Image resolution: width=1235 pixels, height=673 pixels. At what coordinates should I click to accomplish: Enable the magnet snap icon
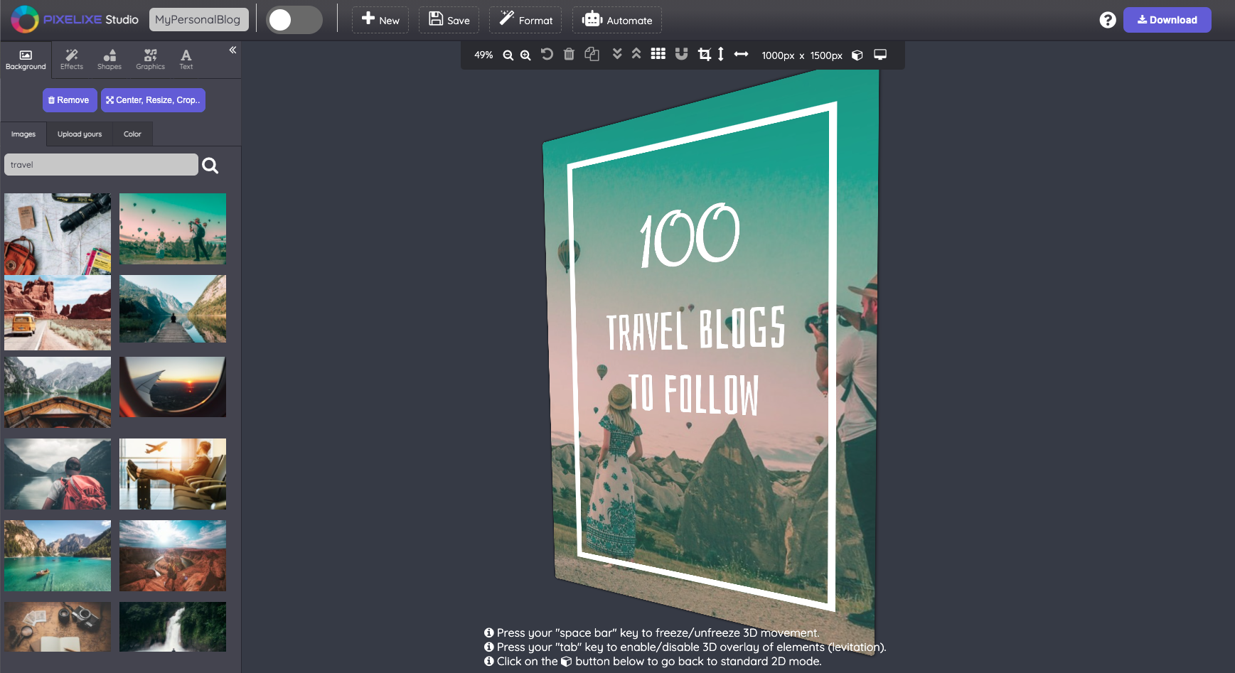click(x=681, y=55)
